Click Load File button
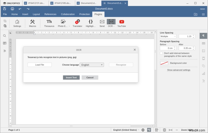The width and height of the screenshot is (208, 133). point(40,65)
